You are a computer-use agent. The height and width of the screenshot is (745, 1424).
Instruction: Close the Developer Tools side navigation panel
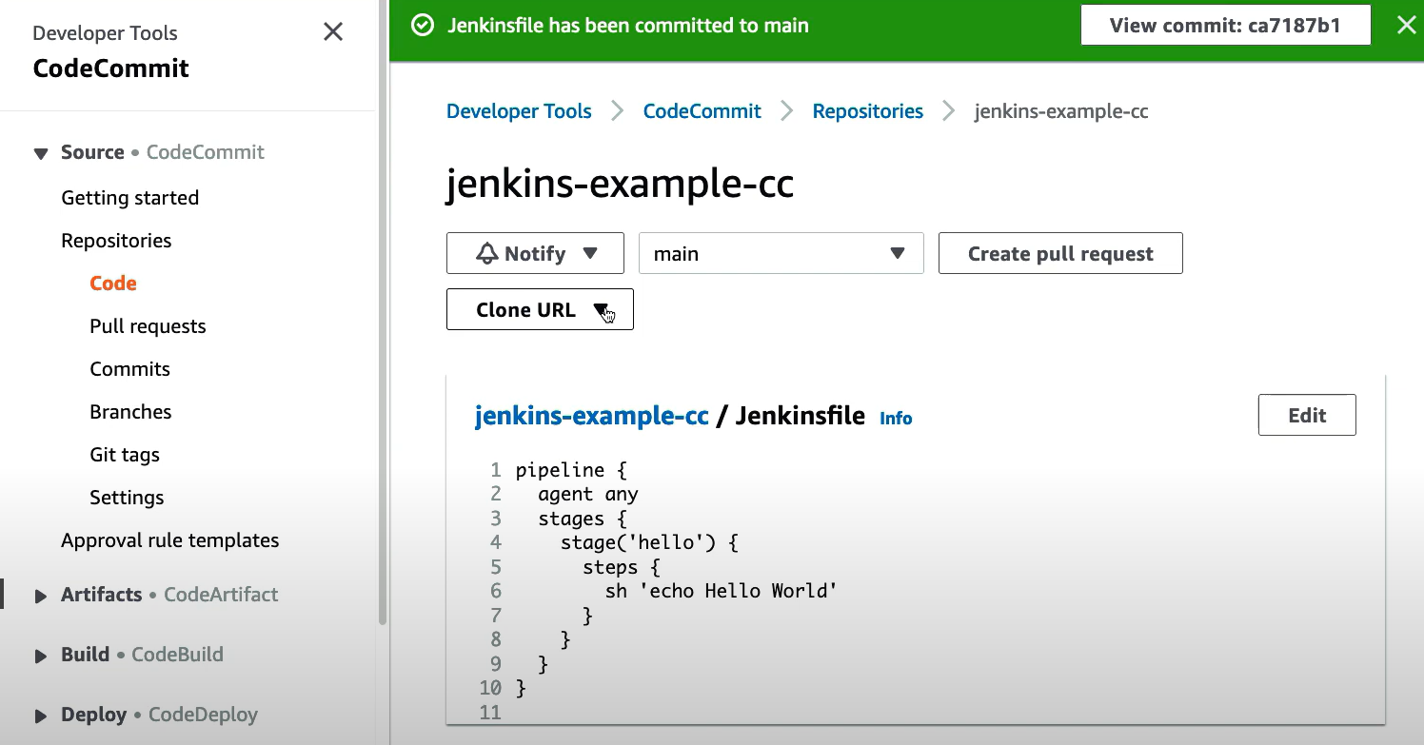pyautogui.click(x=333, y=32)
